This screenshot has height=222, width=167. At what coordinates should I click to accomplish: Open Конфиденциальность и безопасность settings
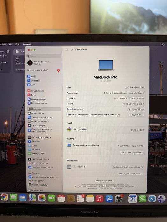click(x=40, y=130)
